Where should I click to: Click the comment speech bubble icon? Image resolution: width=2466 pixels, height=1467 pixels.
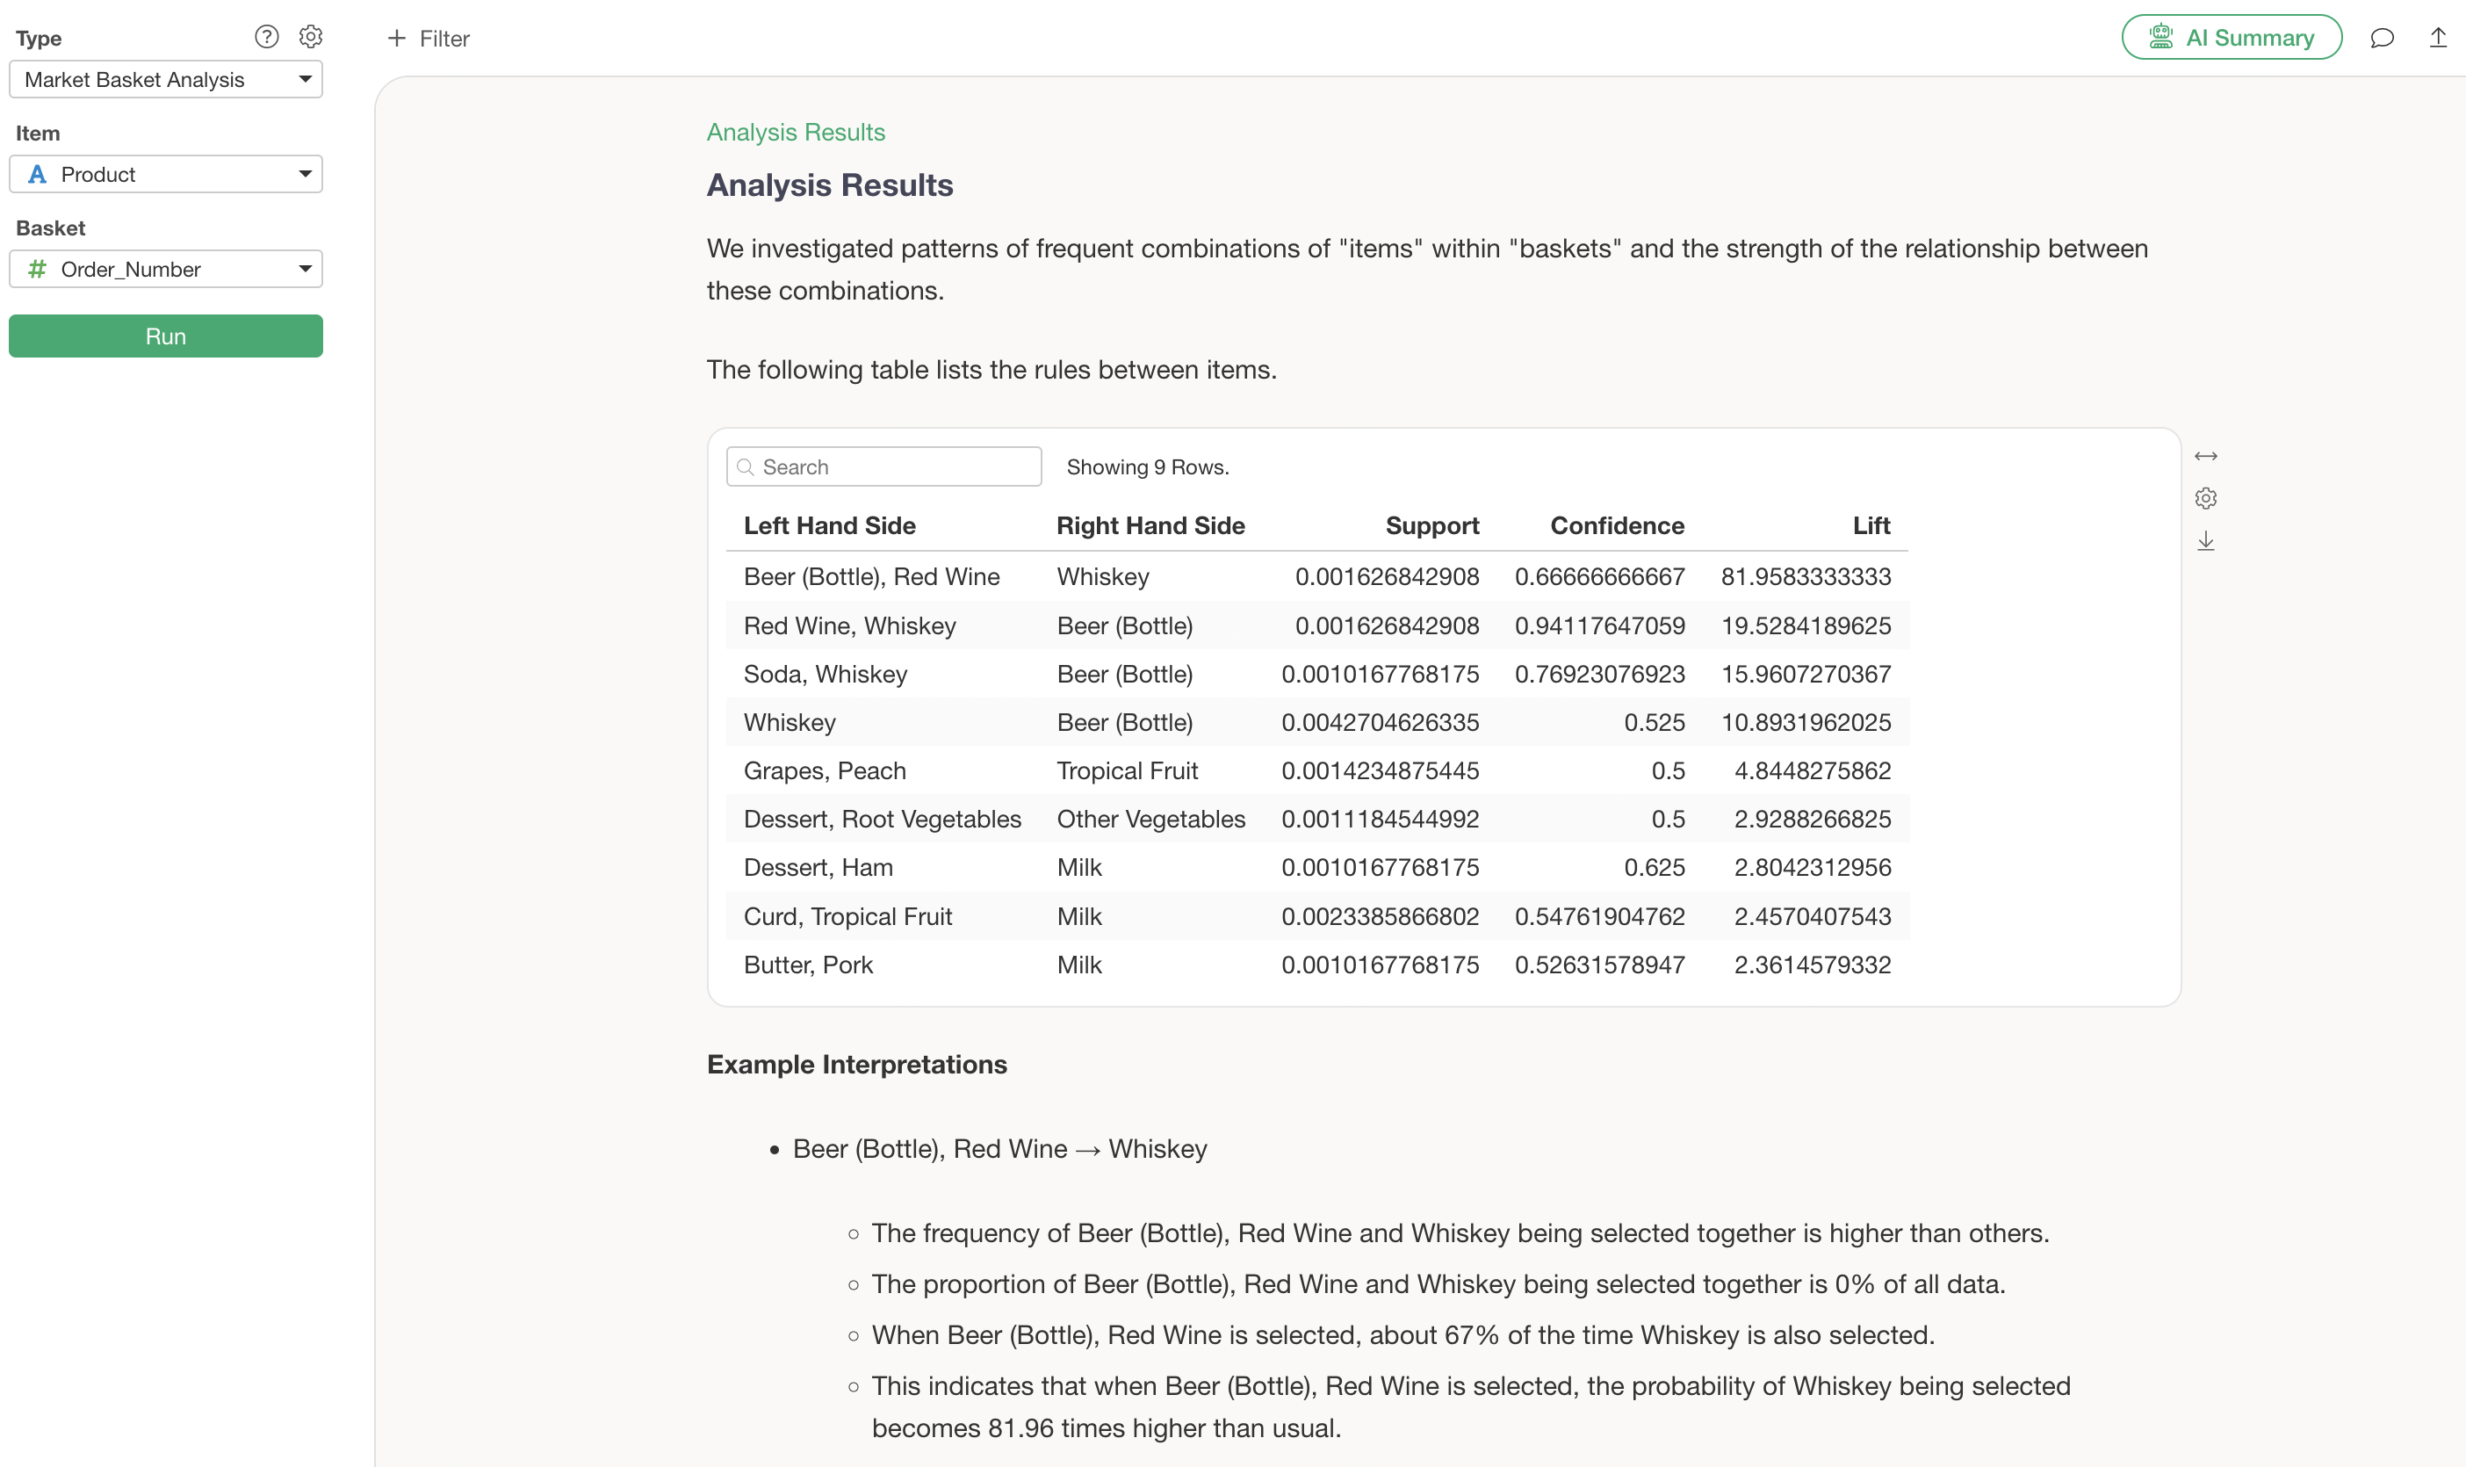2381,39
